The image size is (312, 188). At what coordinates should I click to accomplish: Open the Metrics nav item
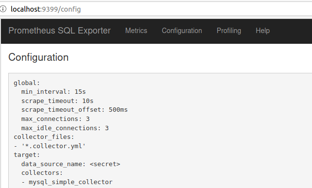136,31
